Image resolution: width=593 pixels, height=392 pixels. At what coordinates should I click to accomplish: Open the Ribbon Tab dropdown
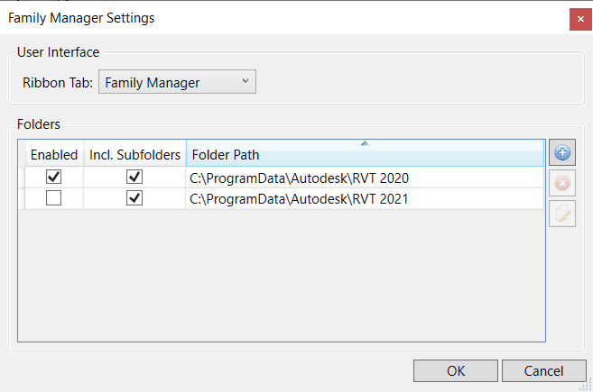pos(178,83)
